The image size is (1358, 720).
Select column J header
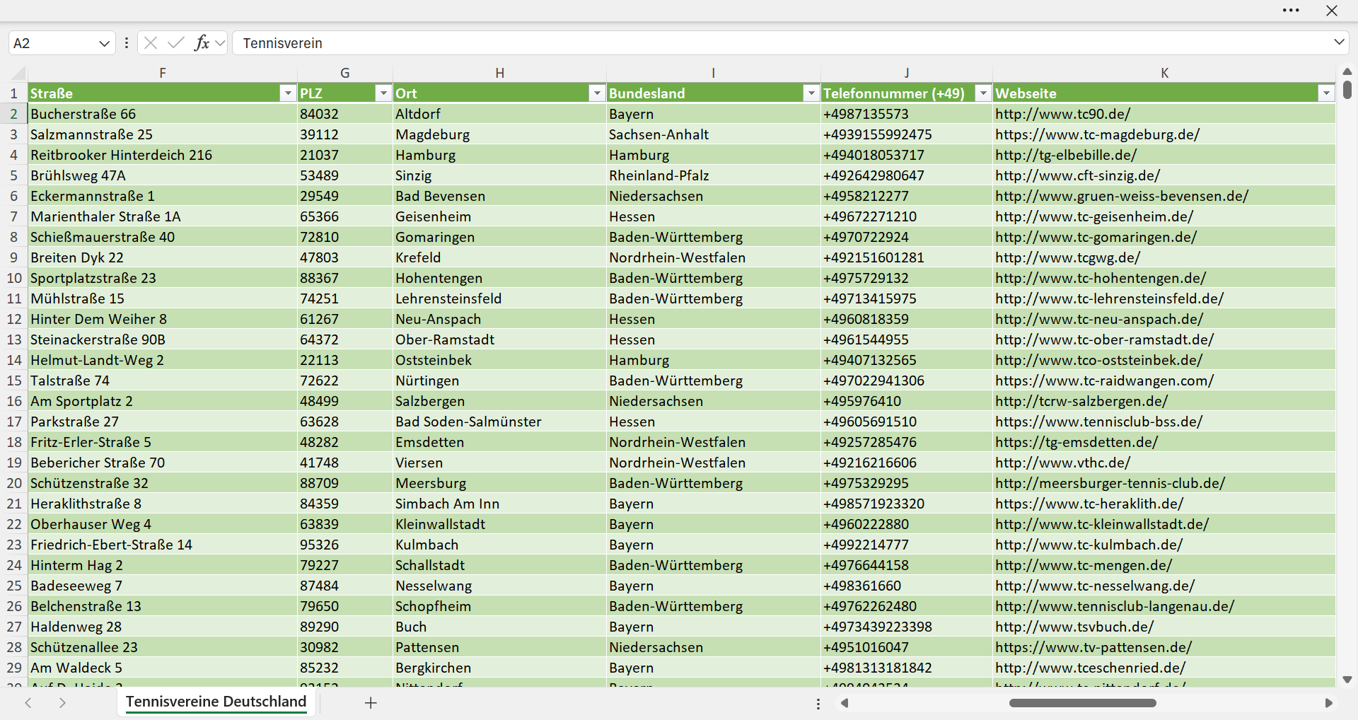(x=907, y=73)
